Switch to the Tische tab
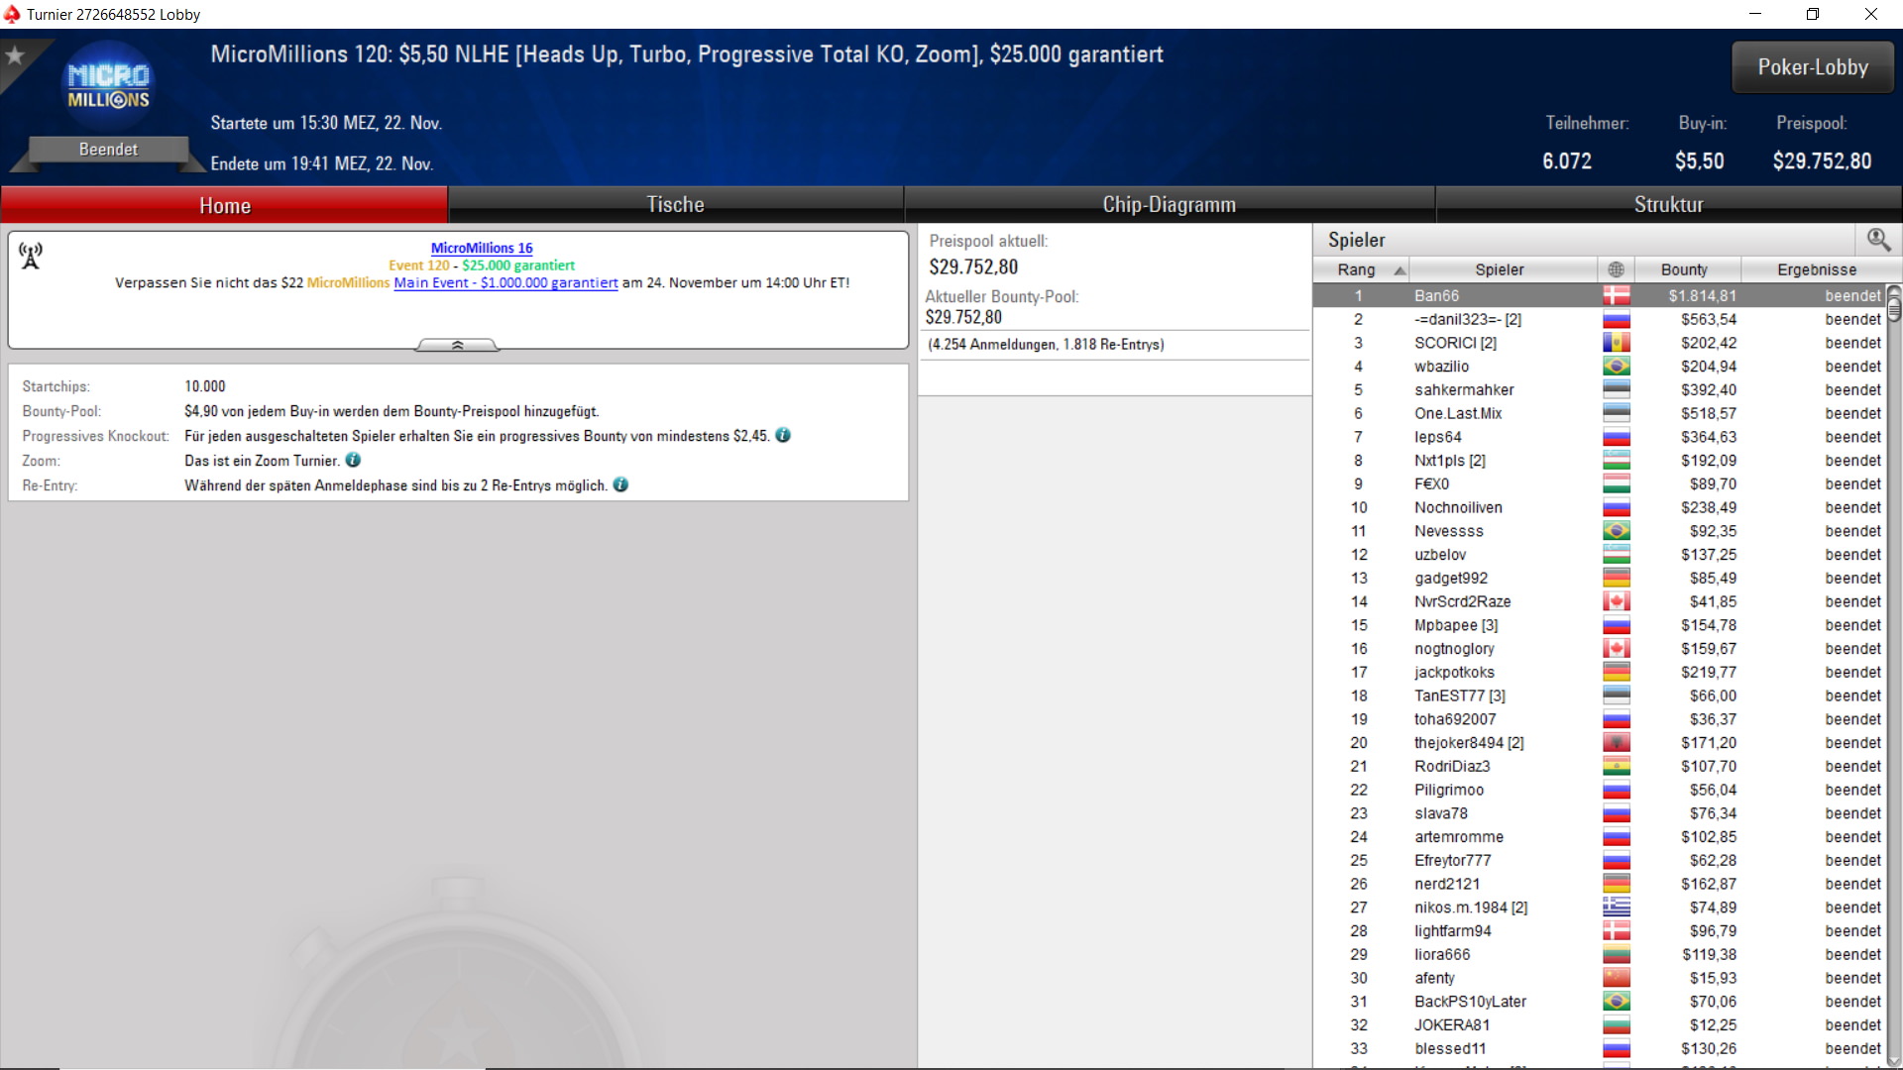 pyautogui.click(x=675, y=205)
